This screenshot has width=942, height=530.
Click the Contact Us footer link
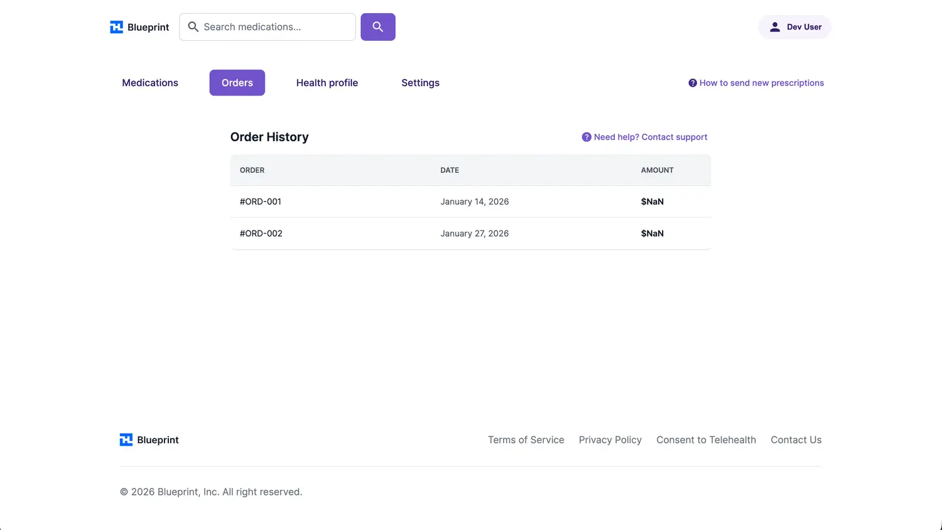coord(796,440)
